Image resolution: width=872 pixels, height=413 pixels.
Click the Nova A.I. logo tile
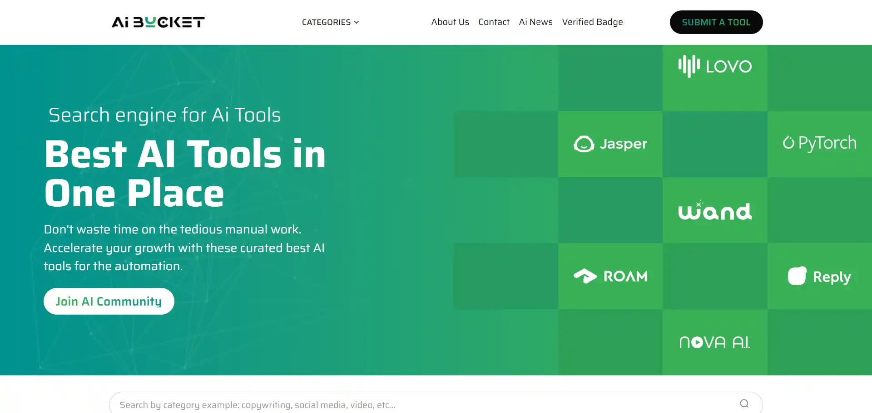coord(715,342)
